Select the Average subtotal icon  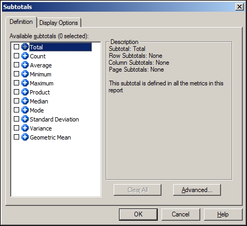coord(25,65)
